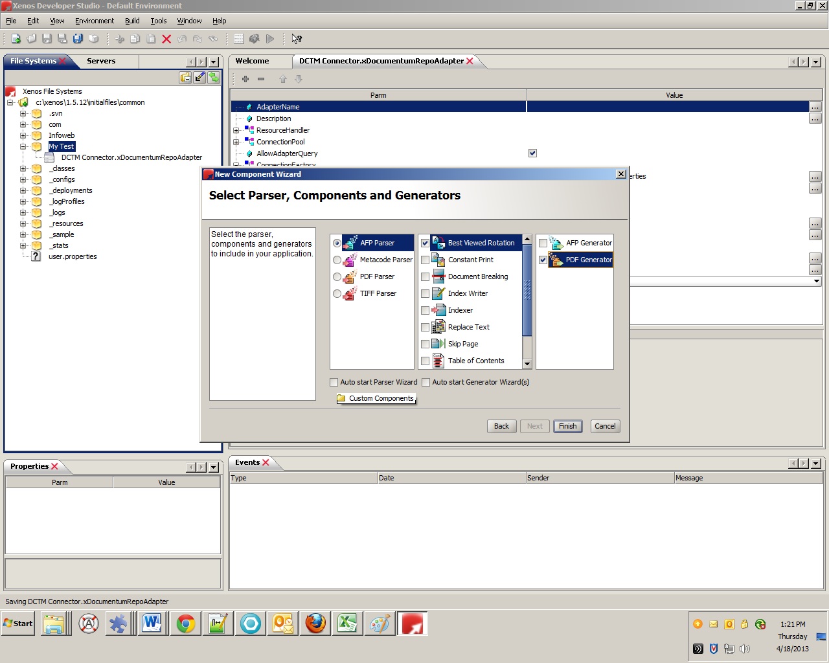Image resolution: width=829 pixels, height=663 pixels.
Task: Collapse the My Test folder
Action: [x=23, y=146]
